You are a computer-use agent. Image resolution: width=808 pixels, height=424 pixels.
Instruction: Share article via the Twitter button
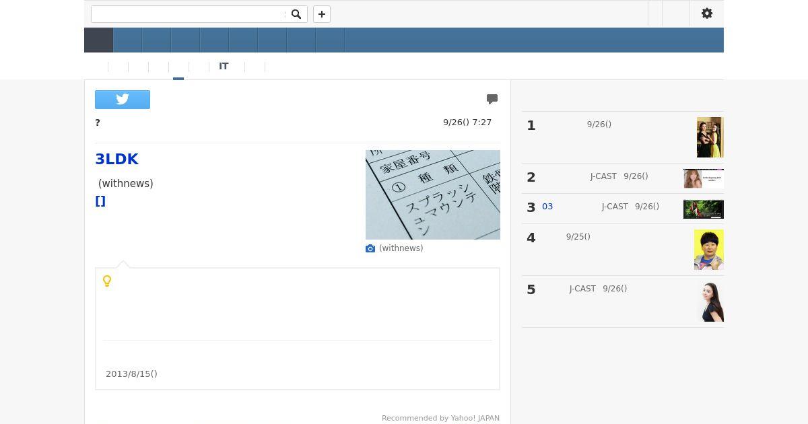(x=123, y=100)
